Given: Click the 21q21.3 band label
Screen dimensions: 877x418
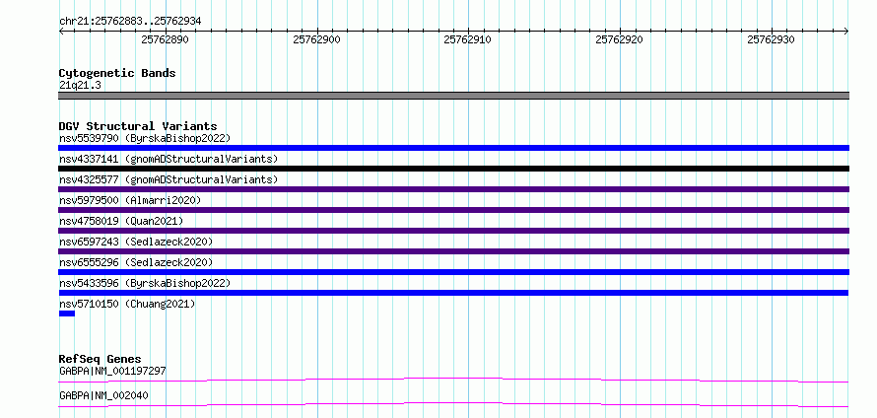Looking at the screenshot, I should [80, 86].
